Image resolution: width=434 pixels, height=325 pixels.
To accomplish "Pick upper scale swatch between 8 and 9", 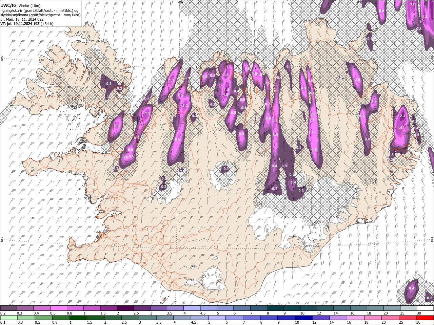I will (x=275, y=308).
